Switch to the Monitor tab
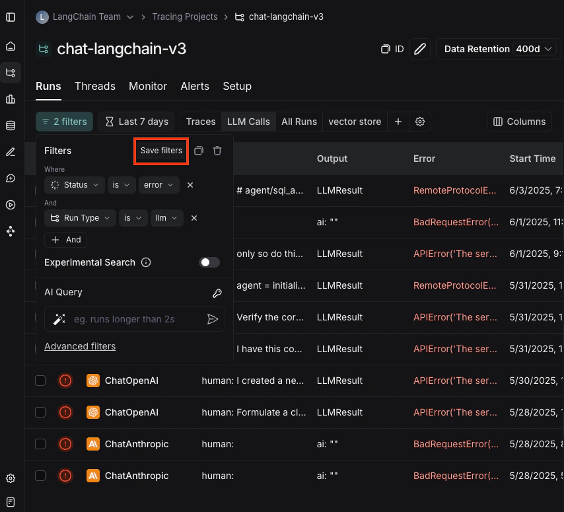Image resolution: width=564 pixels, height=512 pixels. coord(148,87)
